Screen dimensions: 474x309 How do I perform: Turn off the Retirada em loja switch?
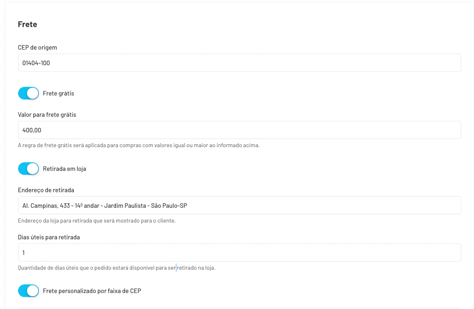(28, 168)
